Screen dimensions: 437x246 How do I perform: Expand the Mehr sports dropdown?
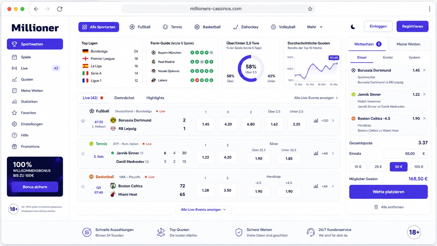315,27
